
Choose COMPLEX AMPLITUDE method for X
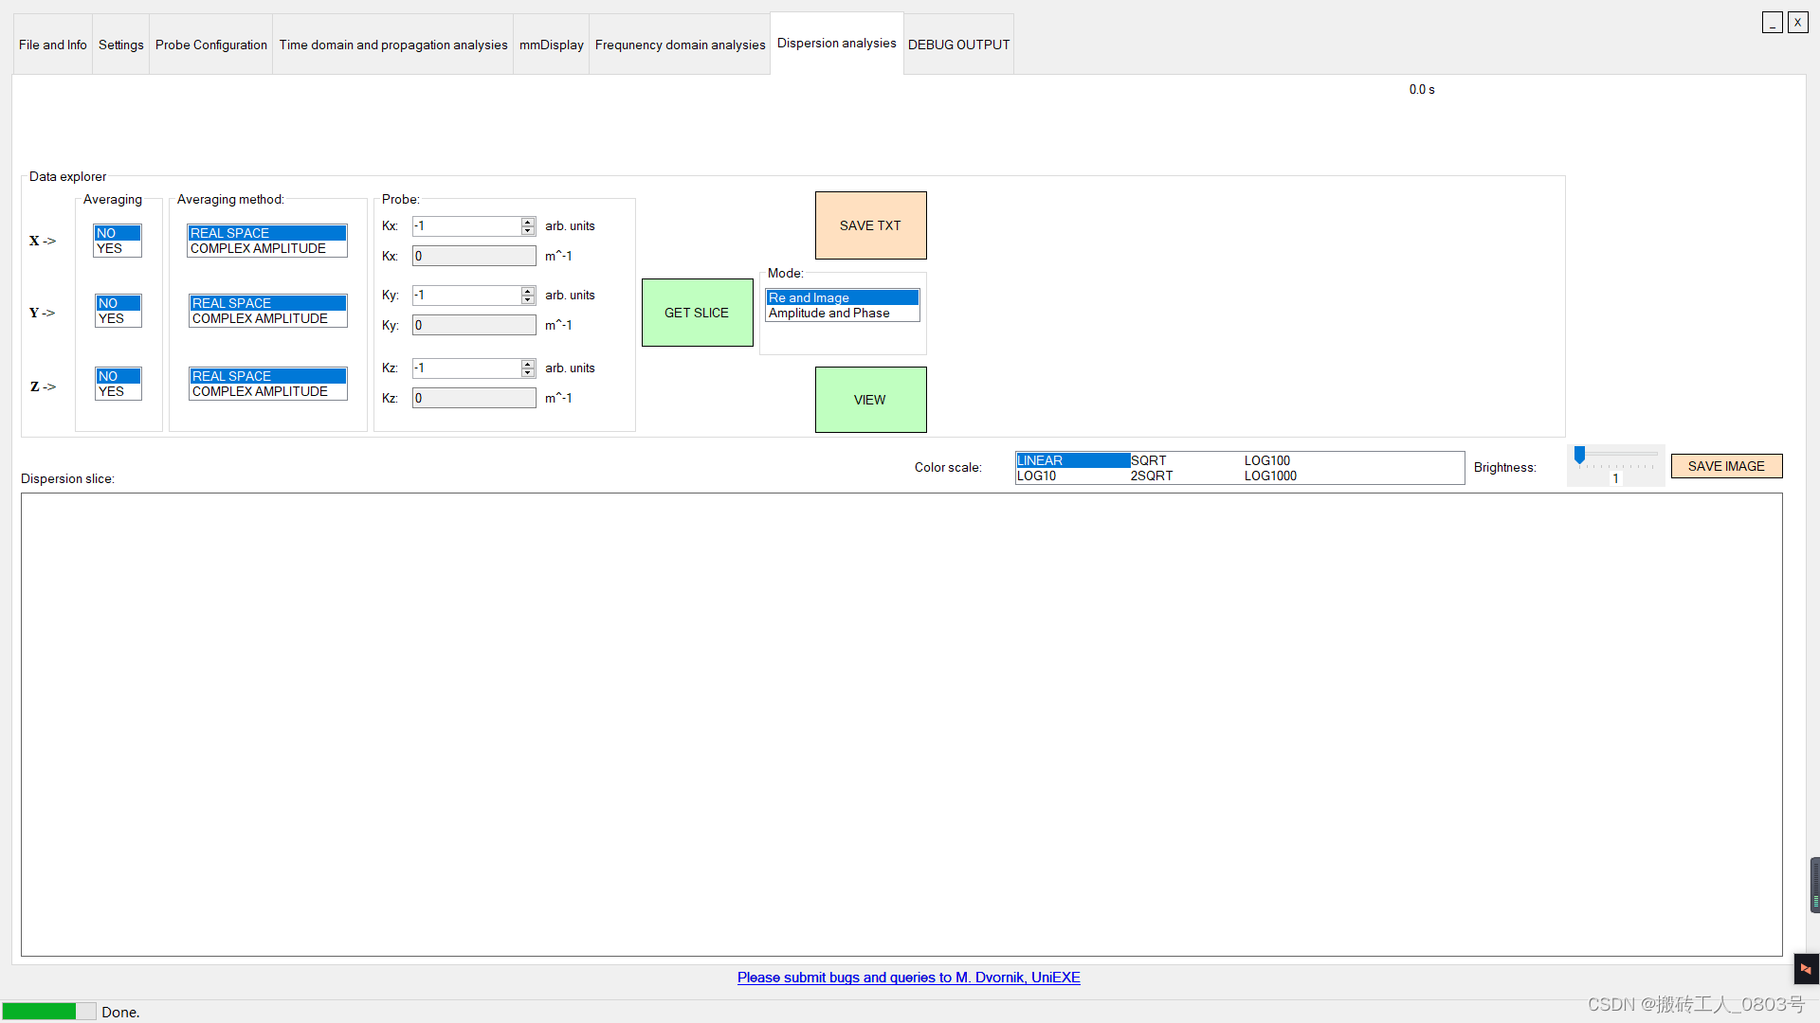click(x=267, y=248)
